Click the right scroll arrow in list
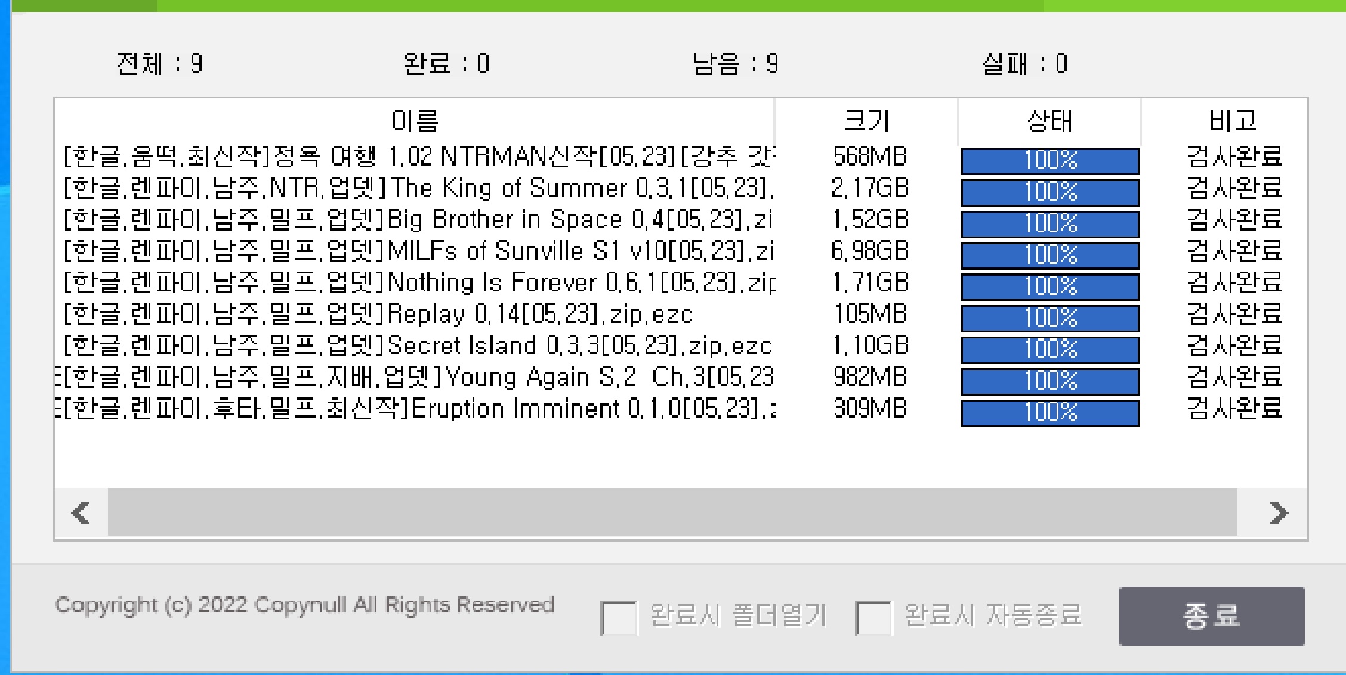 pyautogui.click(x=1278, y=512)
